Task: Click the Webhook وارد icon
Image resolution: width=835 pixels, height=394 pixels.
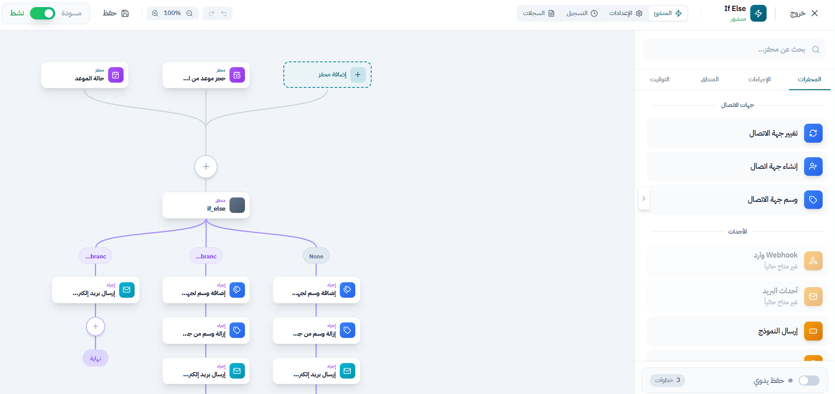Action: tap(813, 261)
